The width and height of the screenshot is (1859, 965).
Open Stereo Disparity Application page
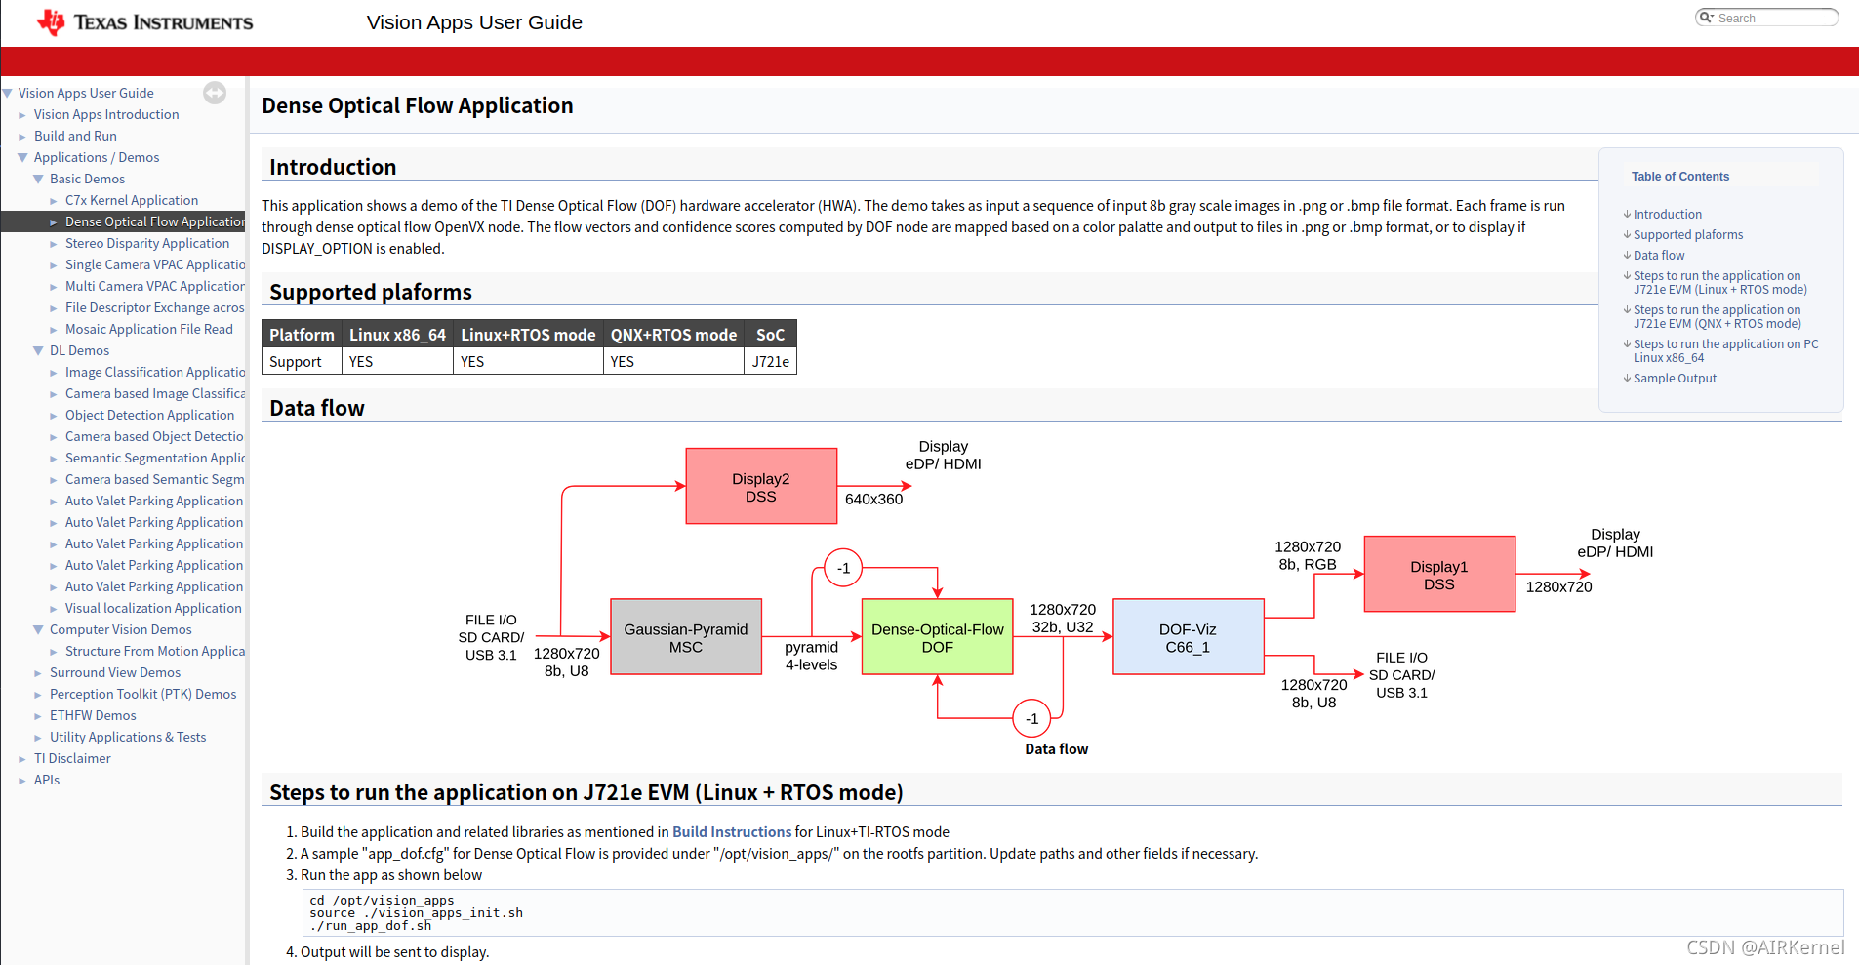[x=147, y=243]
